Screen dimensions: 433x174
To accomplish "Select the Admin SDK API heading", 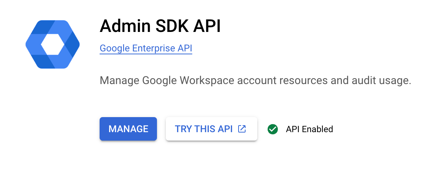I will (160, 26).
